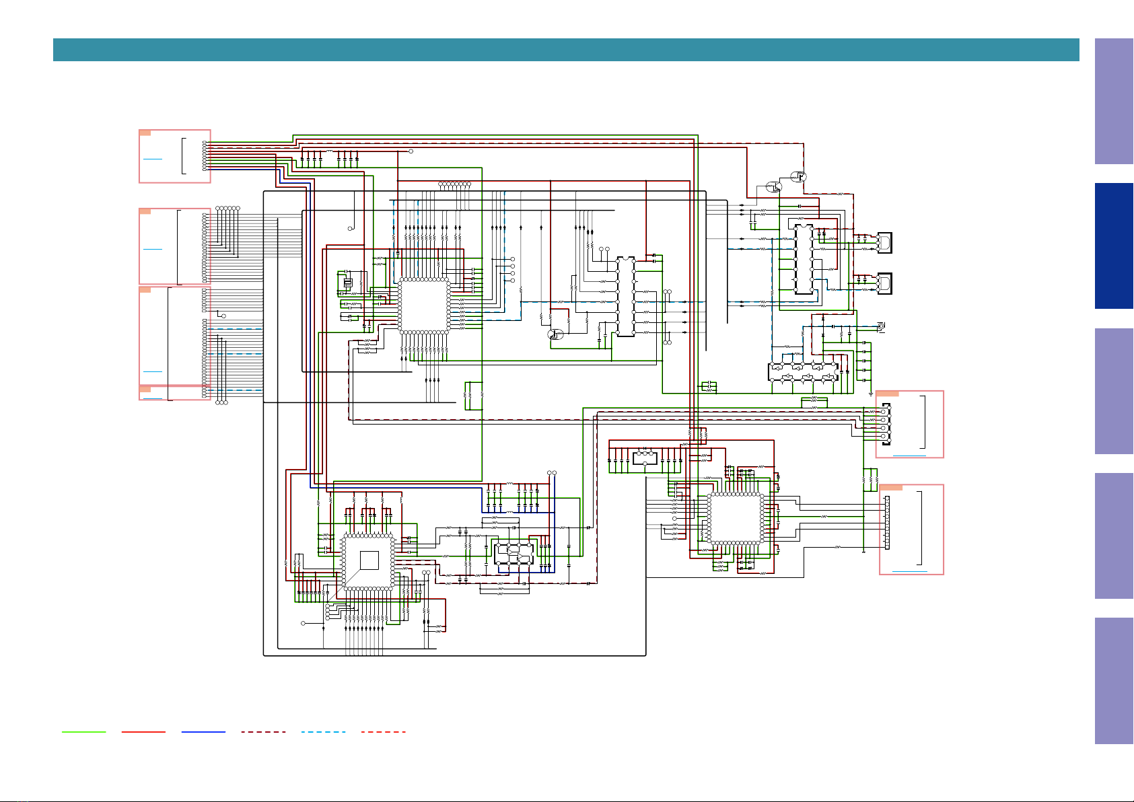This screenshot has height=802, width=1134.
Task: Click the square IC package beside the crystal oscillator
Action: [424, 305]
